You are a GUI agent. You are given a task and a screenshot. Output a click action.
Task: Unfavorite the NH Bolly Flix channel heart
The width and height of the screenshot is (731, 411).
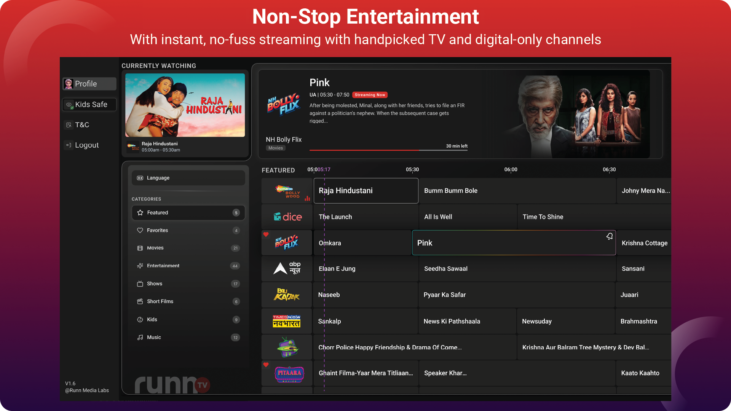[x=266, y=234]
